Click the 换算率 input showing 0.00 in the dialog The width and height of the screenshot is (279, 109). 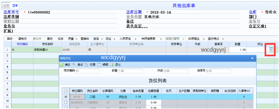(218, 71)
